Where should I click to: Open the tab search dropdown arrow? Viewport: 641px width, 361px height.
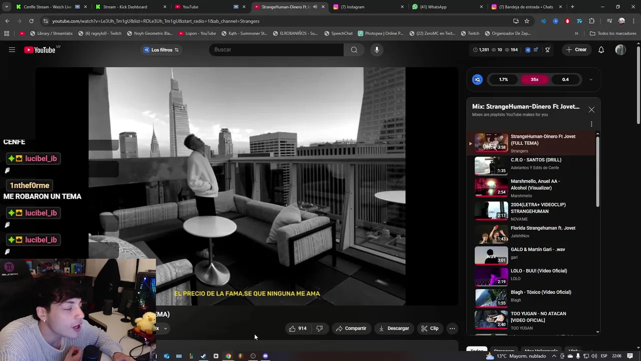pyautogui.click(x=7, y=7)
